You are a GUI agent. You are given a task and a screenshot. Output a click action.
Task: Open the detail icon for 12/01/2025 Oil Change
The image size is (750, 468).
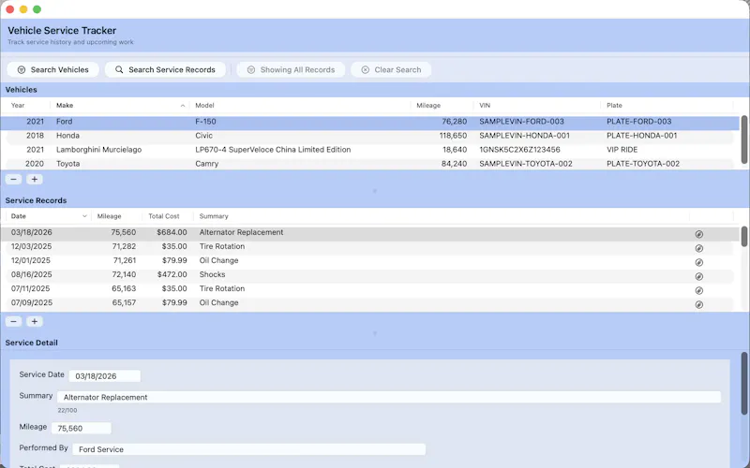coord(698,262)
